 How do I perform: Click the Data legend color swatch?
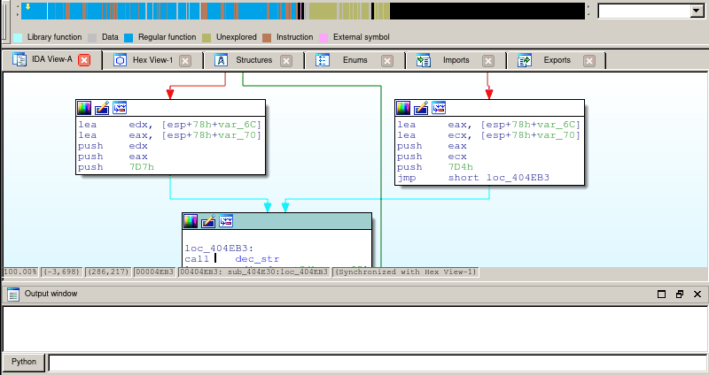(x=92, y=37)
